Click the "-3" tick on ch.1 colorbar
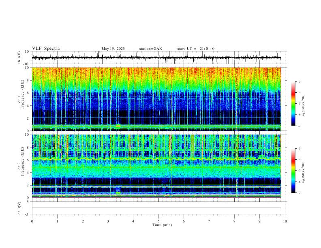The height and width of the screenshot is (248, 321). (299, 81)
